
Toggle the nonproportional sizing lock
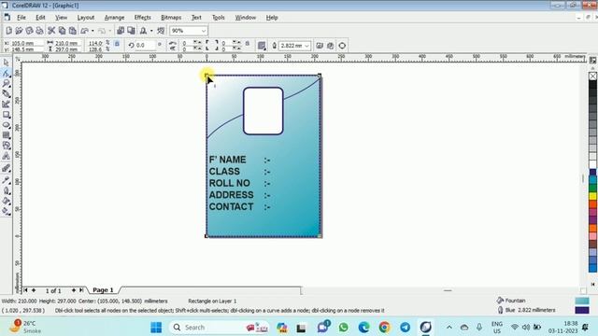(x=117, y=45)
